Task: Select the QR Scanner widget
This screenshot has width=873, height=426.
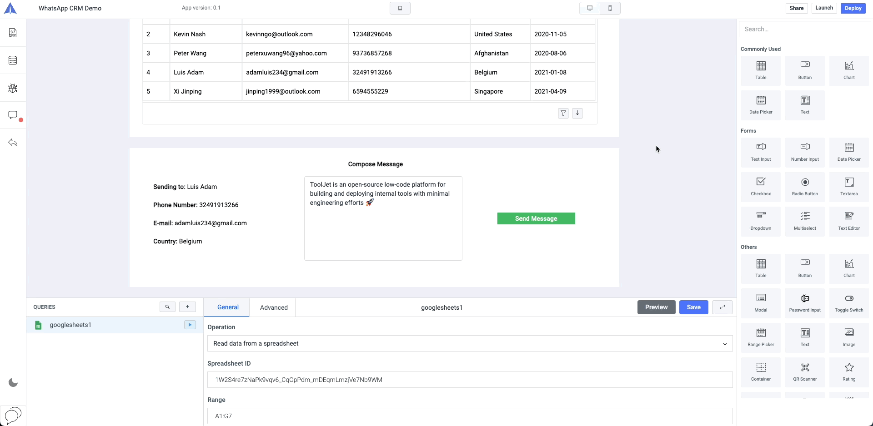Action: pyautogui.click(x=804, y=372)
